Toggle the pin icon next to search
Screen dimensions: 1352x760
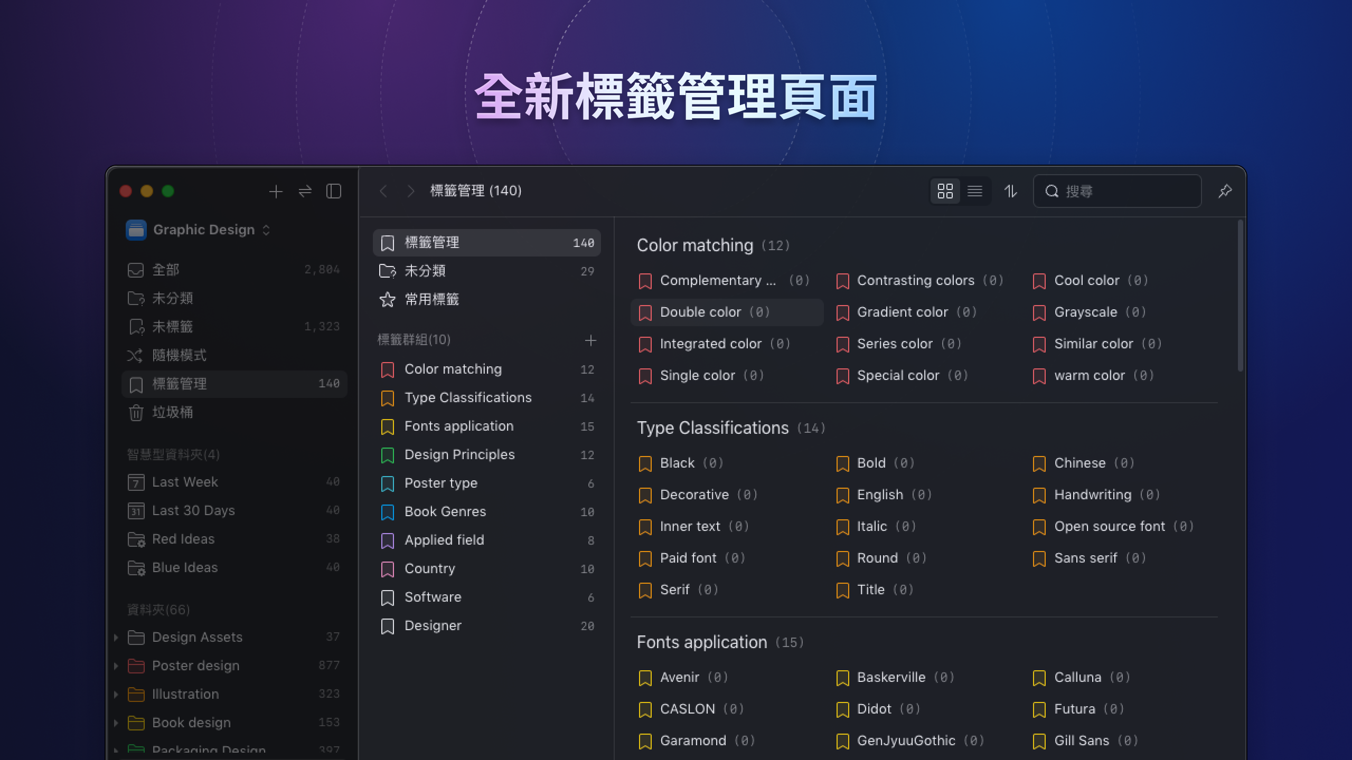tap(1226, 191)
